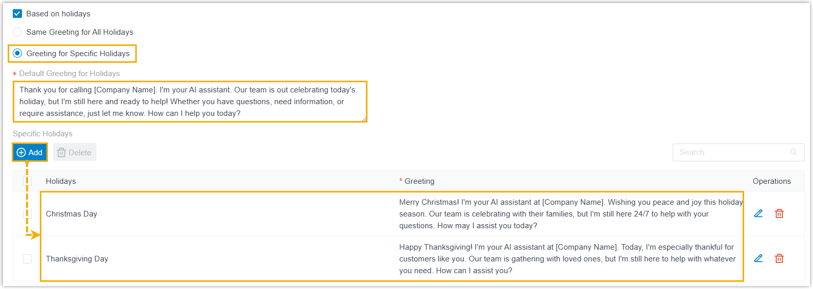Screen dimensions: 813x289
Task: Edit the Thanksgiving Day greeting pencil icon
Action: [758, 258]
